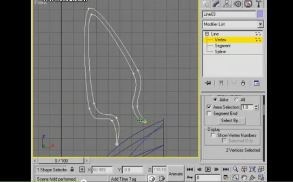This screenshot has height=182, width=293.
Task: Click the dots icon on the Line row
Action: tap(258, 34)
